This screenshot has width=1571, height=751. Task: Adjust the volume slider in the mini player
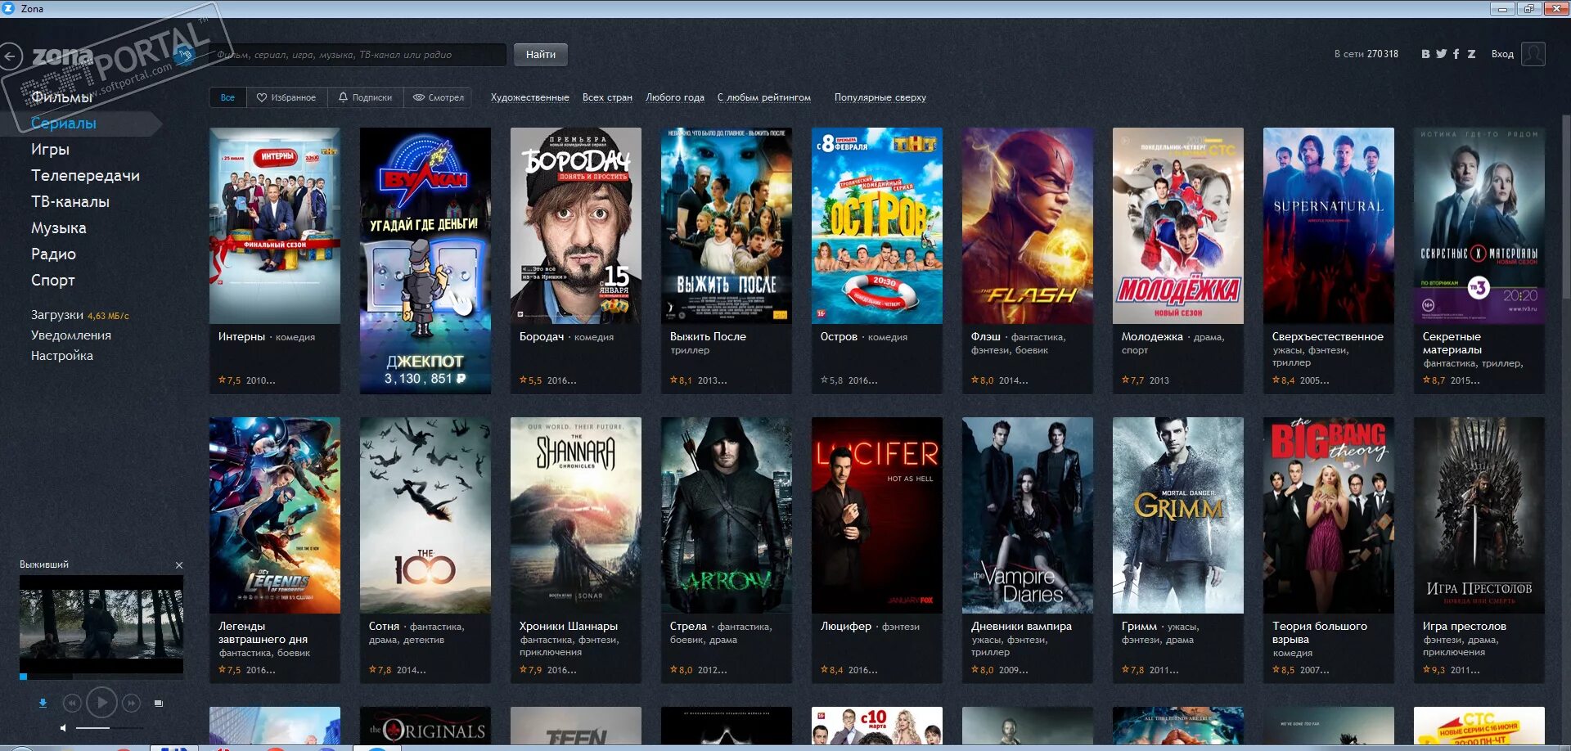[110, 727]
